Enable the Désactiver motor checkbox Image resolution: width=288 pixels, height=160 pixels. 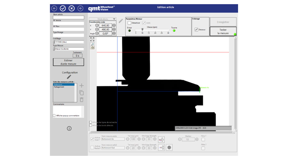tap(129, 23)
